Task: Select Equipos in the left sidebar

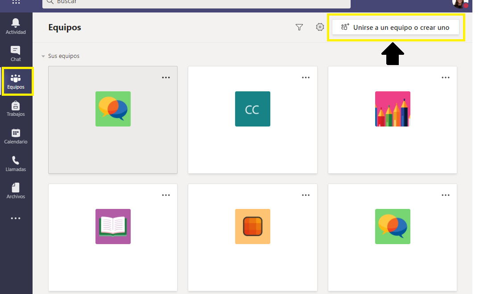Action: click(x=16, y=82)
